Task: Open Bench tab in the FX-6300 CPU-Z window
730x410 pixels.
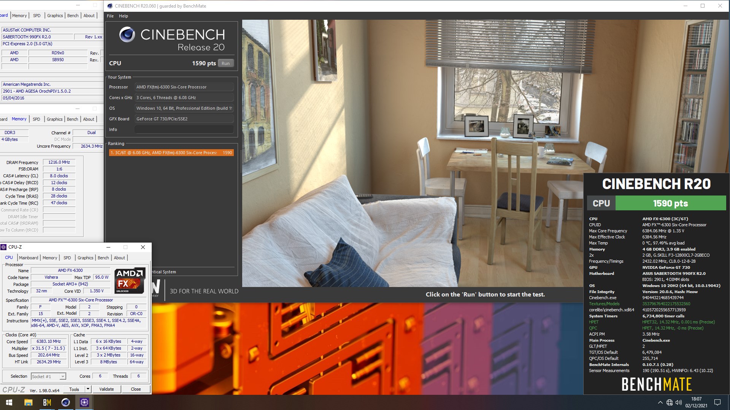Action: 103,258
